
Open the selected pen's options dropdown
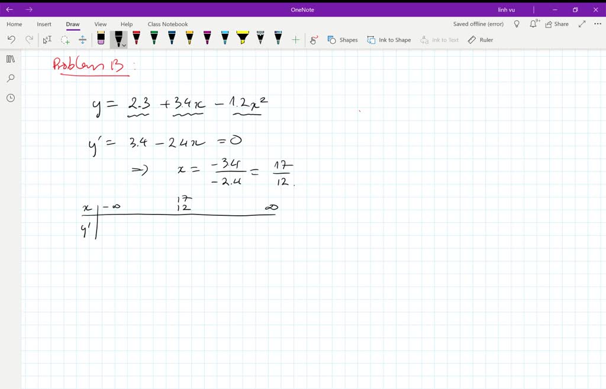(x=123, y=44)
